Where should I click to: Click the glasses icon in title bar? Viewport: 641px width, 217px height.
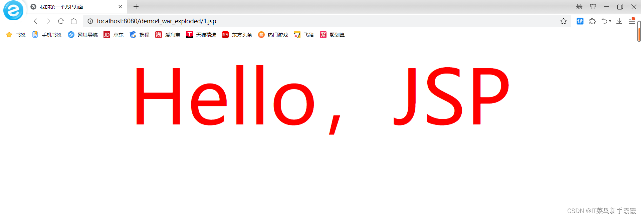pyautogui.click(x=579, y=7)
